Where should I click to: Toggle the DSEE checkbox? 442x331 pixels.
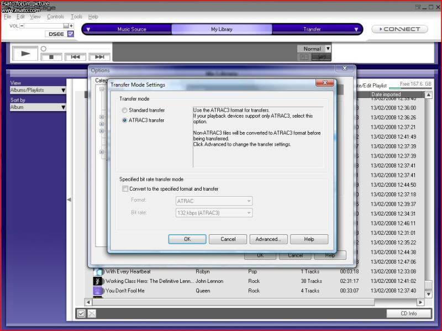(71, 34)
